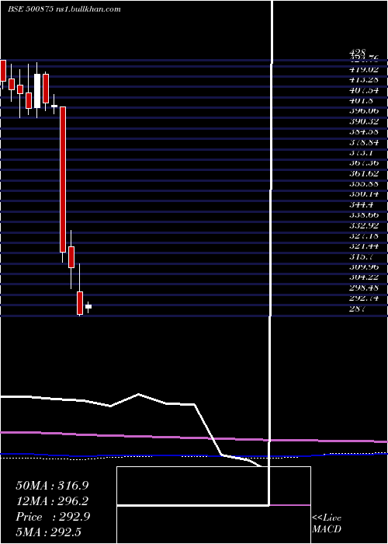This screenshot has height=544, width=388.
Task: Click the "<<Live MACD" label
Action: tap(327, 524)
